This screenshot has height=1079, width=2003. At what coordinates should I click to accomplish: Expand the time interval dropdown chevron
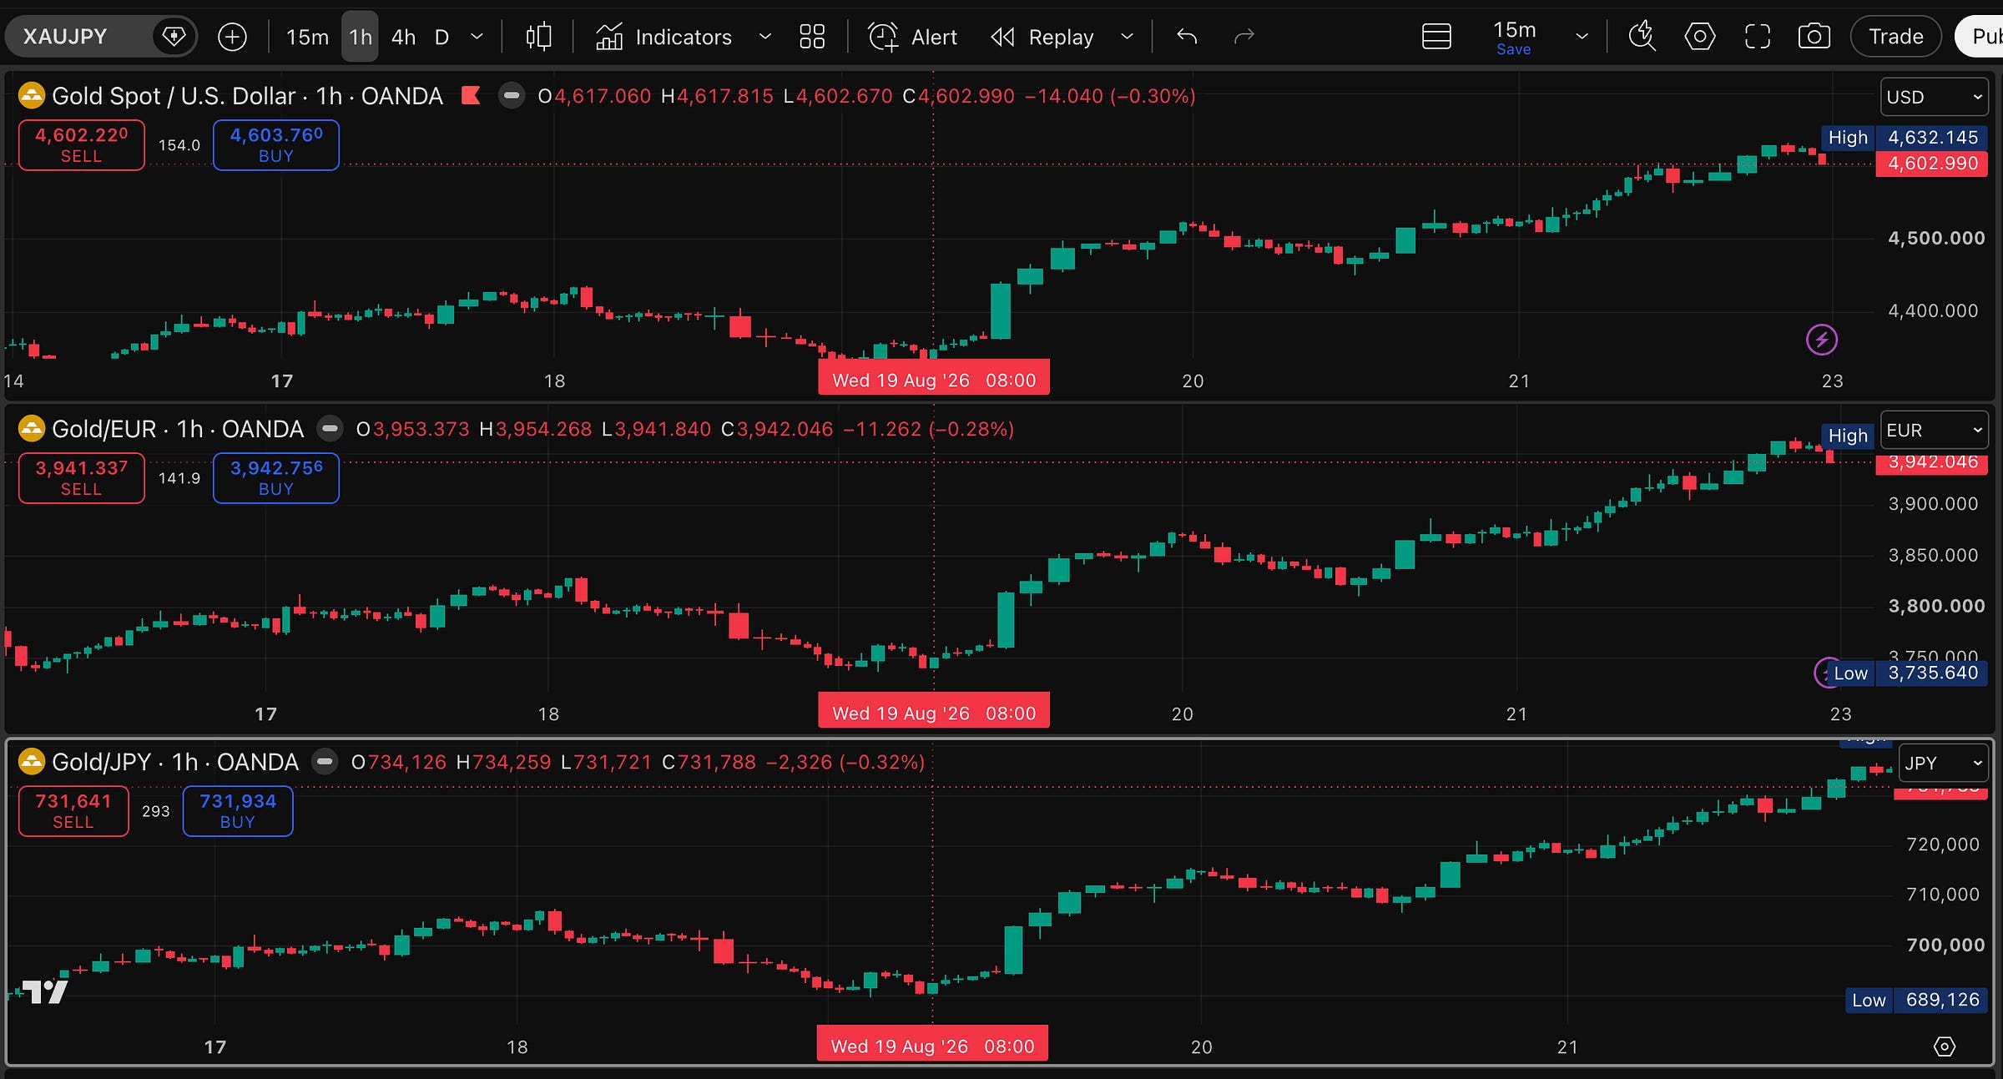tap(477, 37)
